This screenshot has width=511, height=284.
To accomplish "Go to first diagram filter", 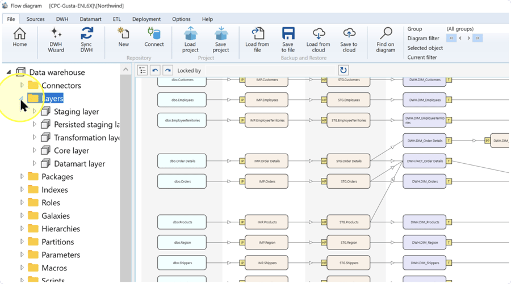I will pyautogui.click(x=451, y=38).
